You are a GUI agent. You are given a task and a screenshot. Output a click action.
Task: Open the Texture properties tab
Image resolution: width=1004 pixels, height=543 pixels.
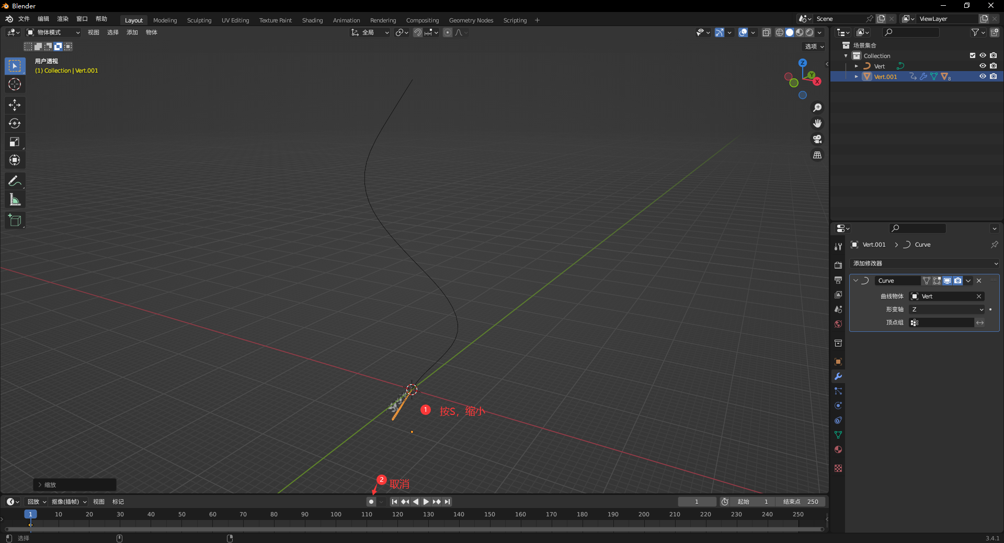point(838,468)
